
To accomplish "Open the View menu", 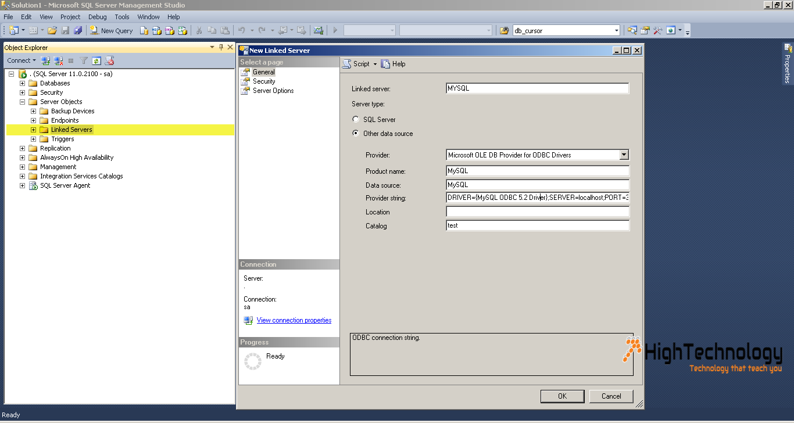I will (x=46, y=17).
